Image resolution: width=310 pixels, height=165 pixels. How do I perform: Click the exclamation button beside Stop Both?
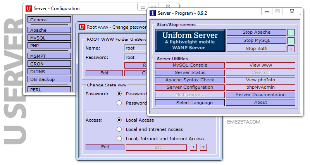(291, 49)
